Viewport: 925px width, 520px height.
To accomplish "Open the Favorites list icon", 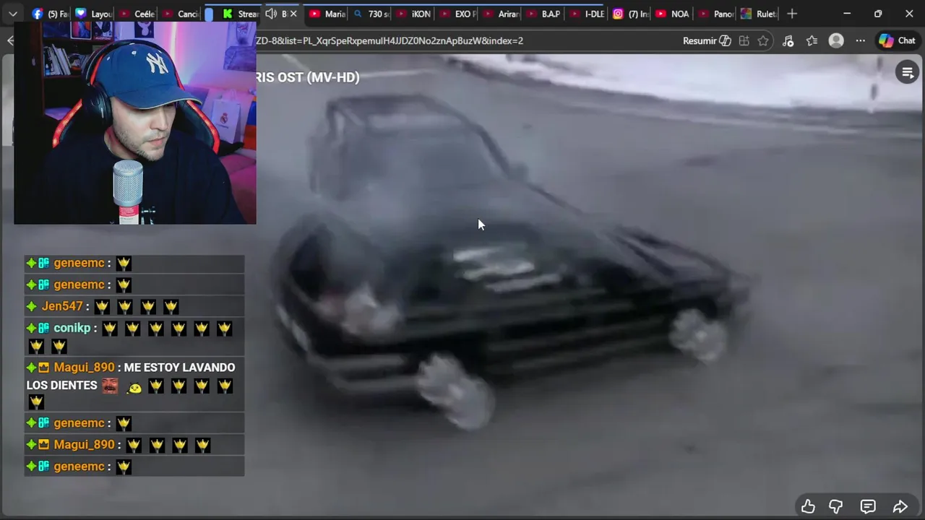I will (x=812, y=40).
